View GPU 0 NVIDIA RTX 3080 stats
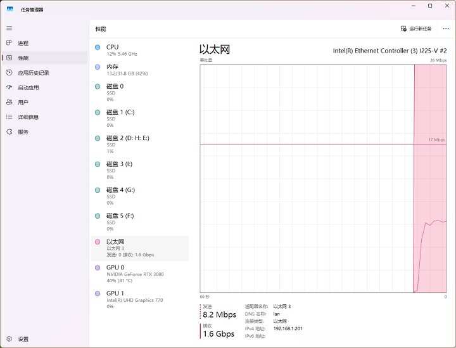Image resolution: width=456 pixels, height=348 pixels. 140,274
